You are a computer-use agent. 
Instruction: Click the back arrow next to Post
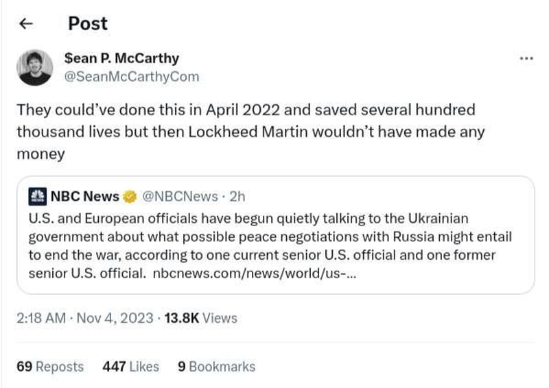pos(26,24)
